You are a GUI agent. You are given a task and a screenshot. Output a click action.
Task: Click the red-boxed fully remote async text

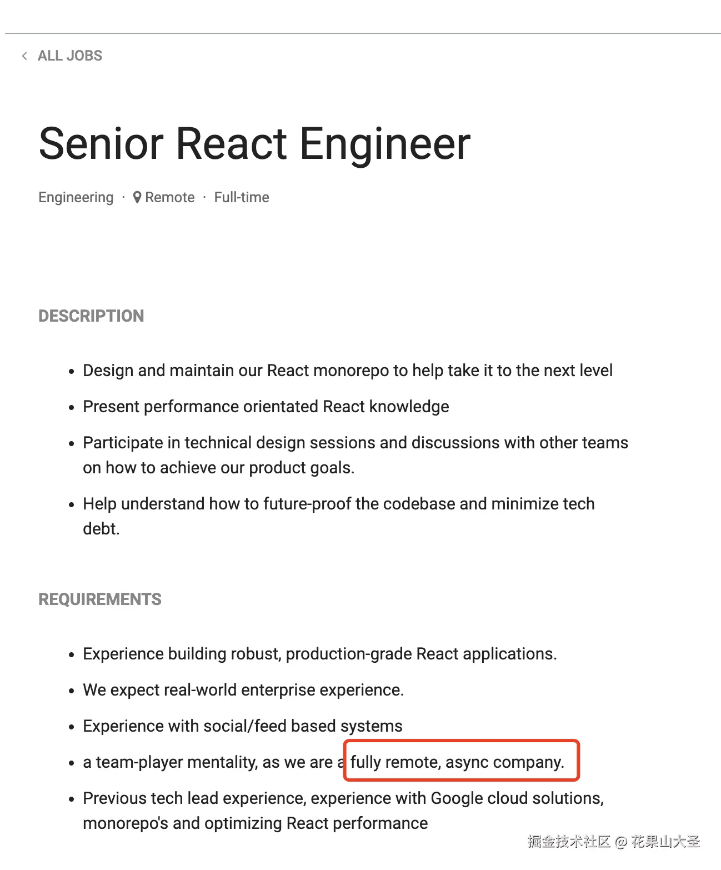pos(457,762)
